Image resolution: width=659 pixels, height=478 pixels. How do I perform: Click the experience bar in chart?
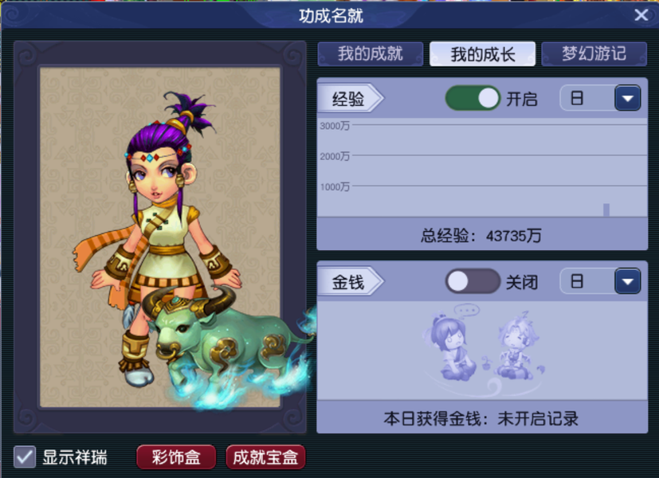(x=606, y=210)
